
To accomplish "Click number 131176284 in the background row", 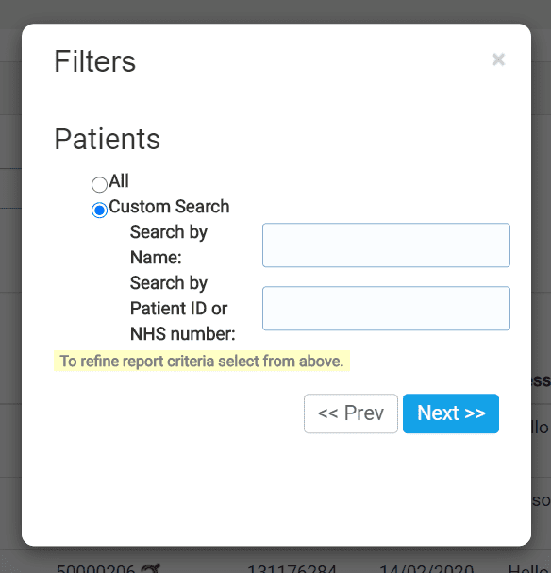I will [292, 568].
